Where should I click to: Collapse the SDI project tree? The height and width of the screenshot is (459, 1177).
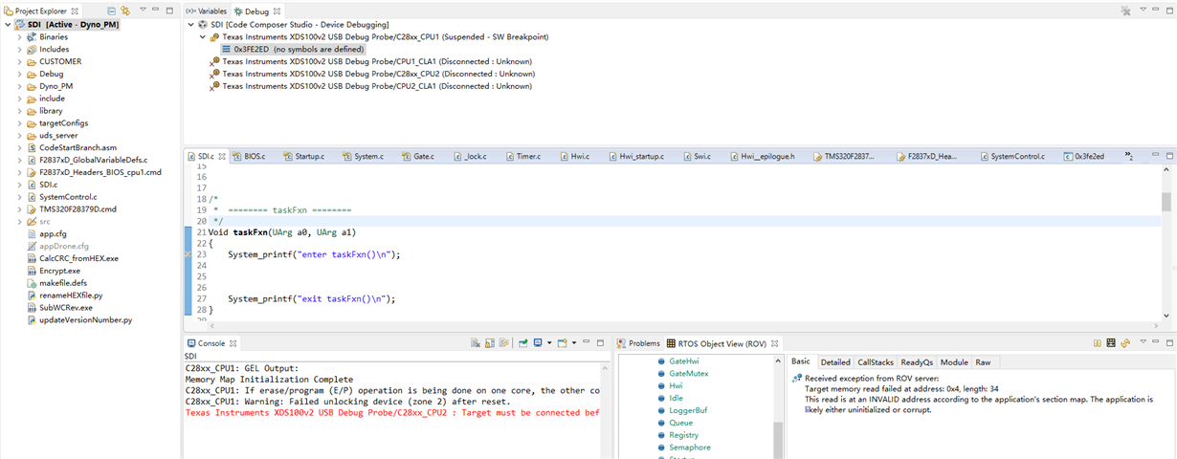pos(9,25)
